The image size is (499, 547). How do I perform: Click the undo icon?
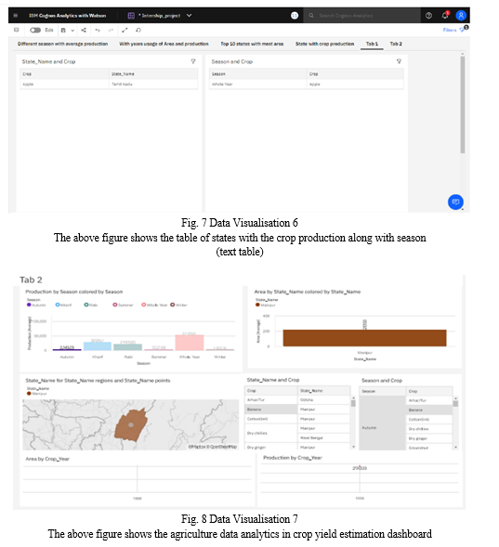[x=98, y=31]
